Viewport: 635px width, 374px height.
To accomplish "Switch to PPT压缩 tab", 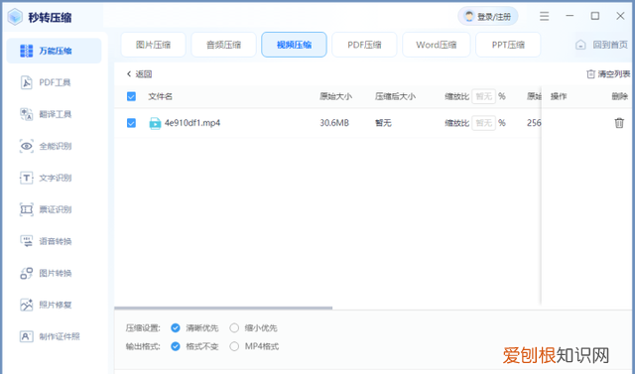I will (508, 45).
